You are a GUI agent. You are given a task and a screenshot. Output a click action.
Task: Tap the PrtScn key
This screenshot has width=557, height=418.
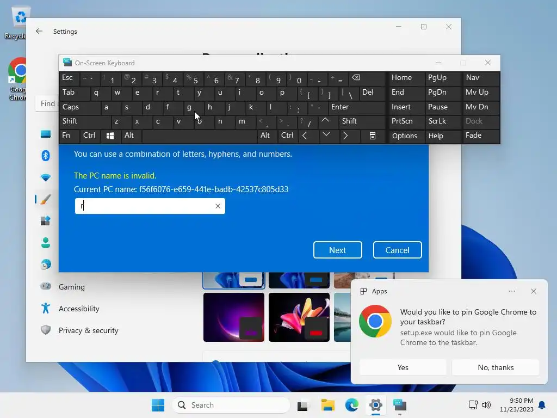pyautogui.click(x=406, y=121)
